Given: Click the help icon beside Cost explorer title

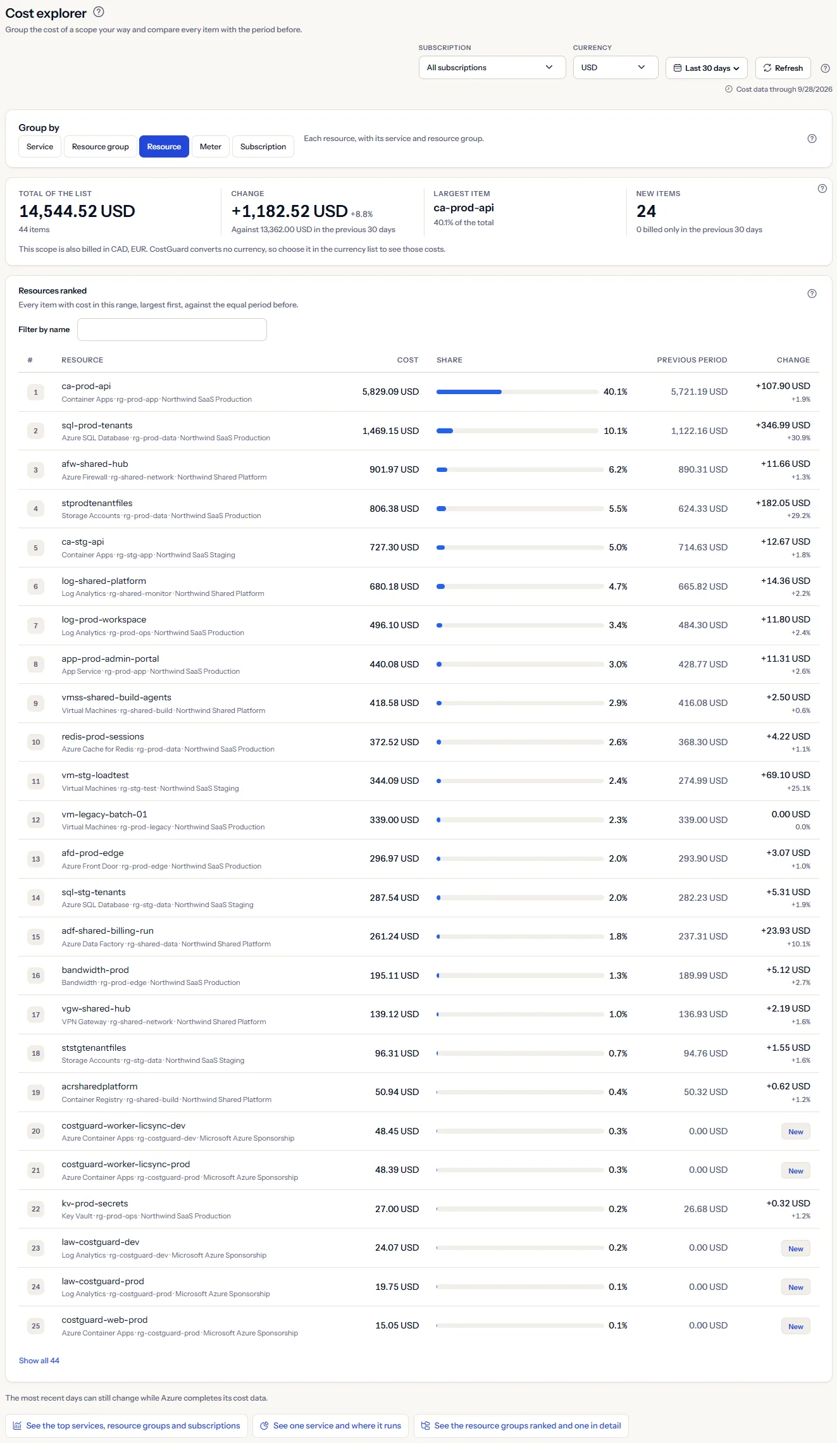Looking at the screenshot, I should click(99, 12).
